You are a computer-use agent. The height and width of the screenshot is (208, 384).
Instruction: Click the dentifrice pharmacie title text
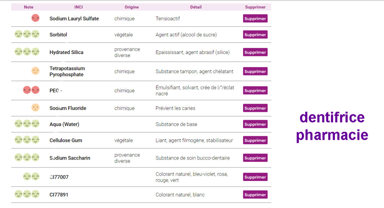332,126
